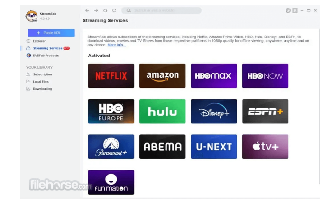This screenshot has width=332, height=204.
Task: Open the HBO Max tile
Action: click(x=214, y=76)
